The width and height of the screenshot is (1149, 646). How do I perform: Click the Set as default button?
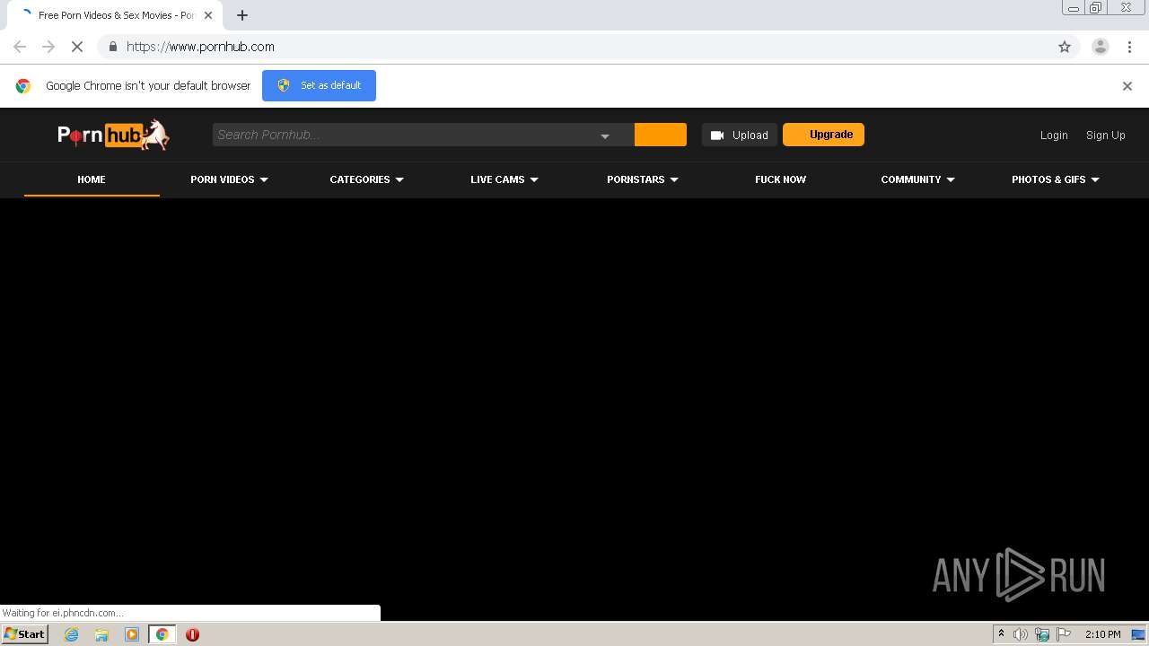coord(319,85)
